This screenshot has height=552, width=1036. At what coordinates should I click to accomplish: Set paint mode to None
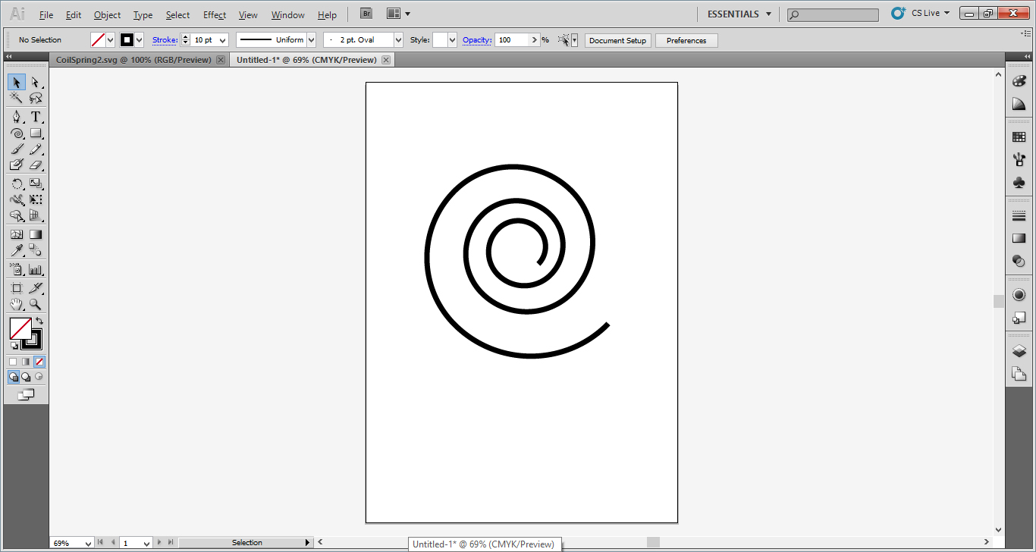(39, 362)
